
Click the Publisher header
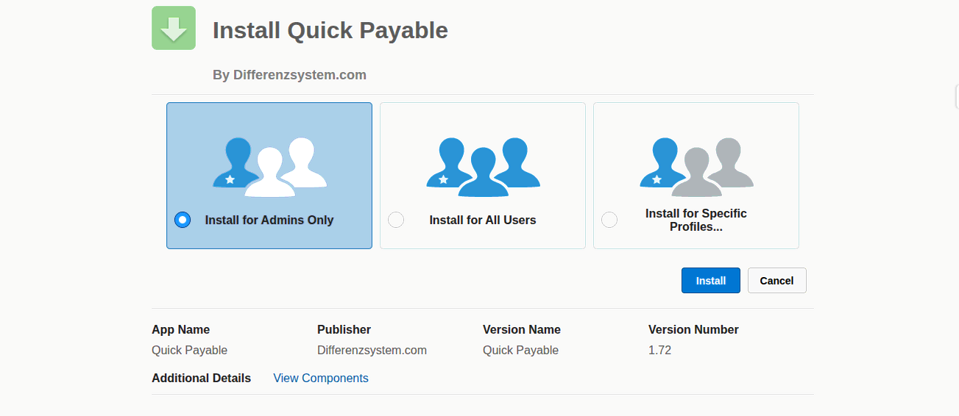coord(344,329)
